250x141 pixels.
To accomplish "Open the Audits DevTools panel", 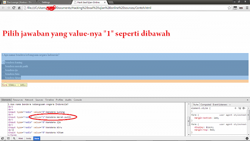I will coord(68,100).
